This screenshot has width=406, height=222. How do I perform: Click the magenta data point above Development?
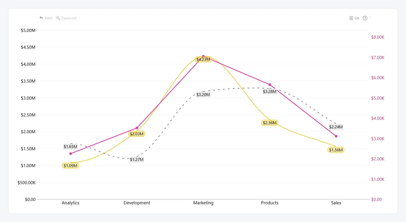(x=137, y=128)
